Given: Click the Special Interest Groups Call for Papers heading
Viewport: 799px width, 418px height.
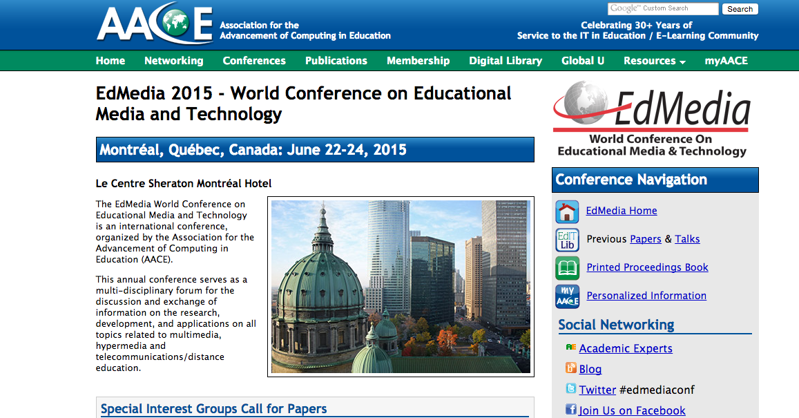Looking at the screenshot, I should (213, 409).
